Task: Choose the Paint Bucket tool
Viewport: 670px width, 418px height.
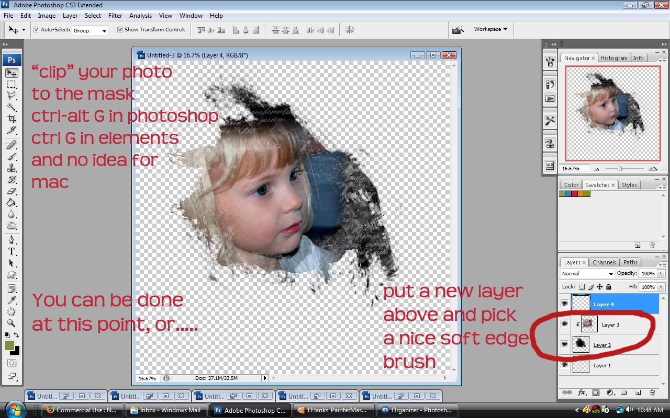Action: click(x=12, y=202)
